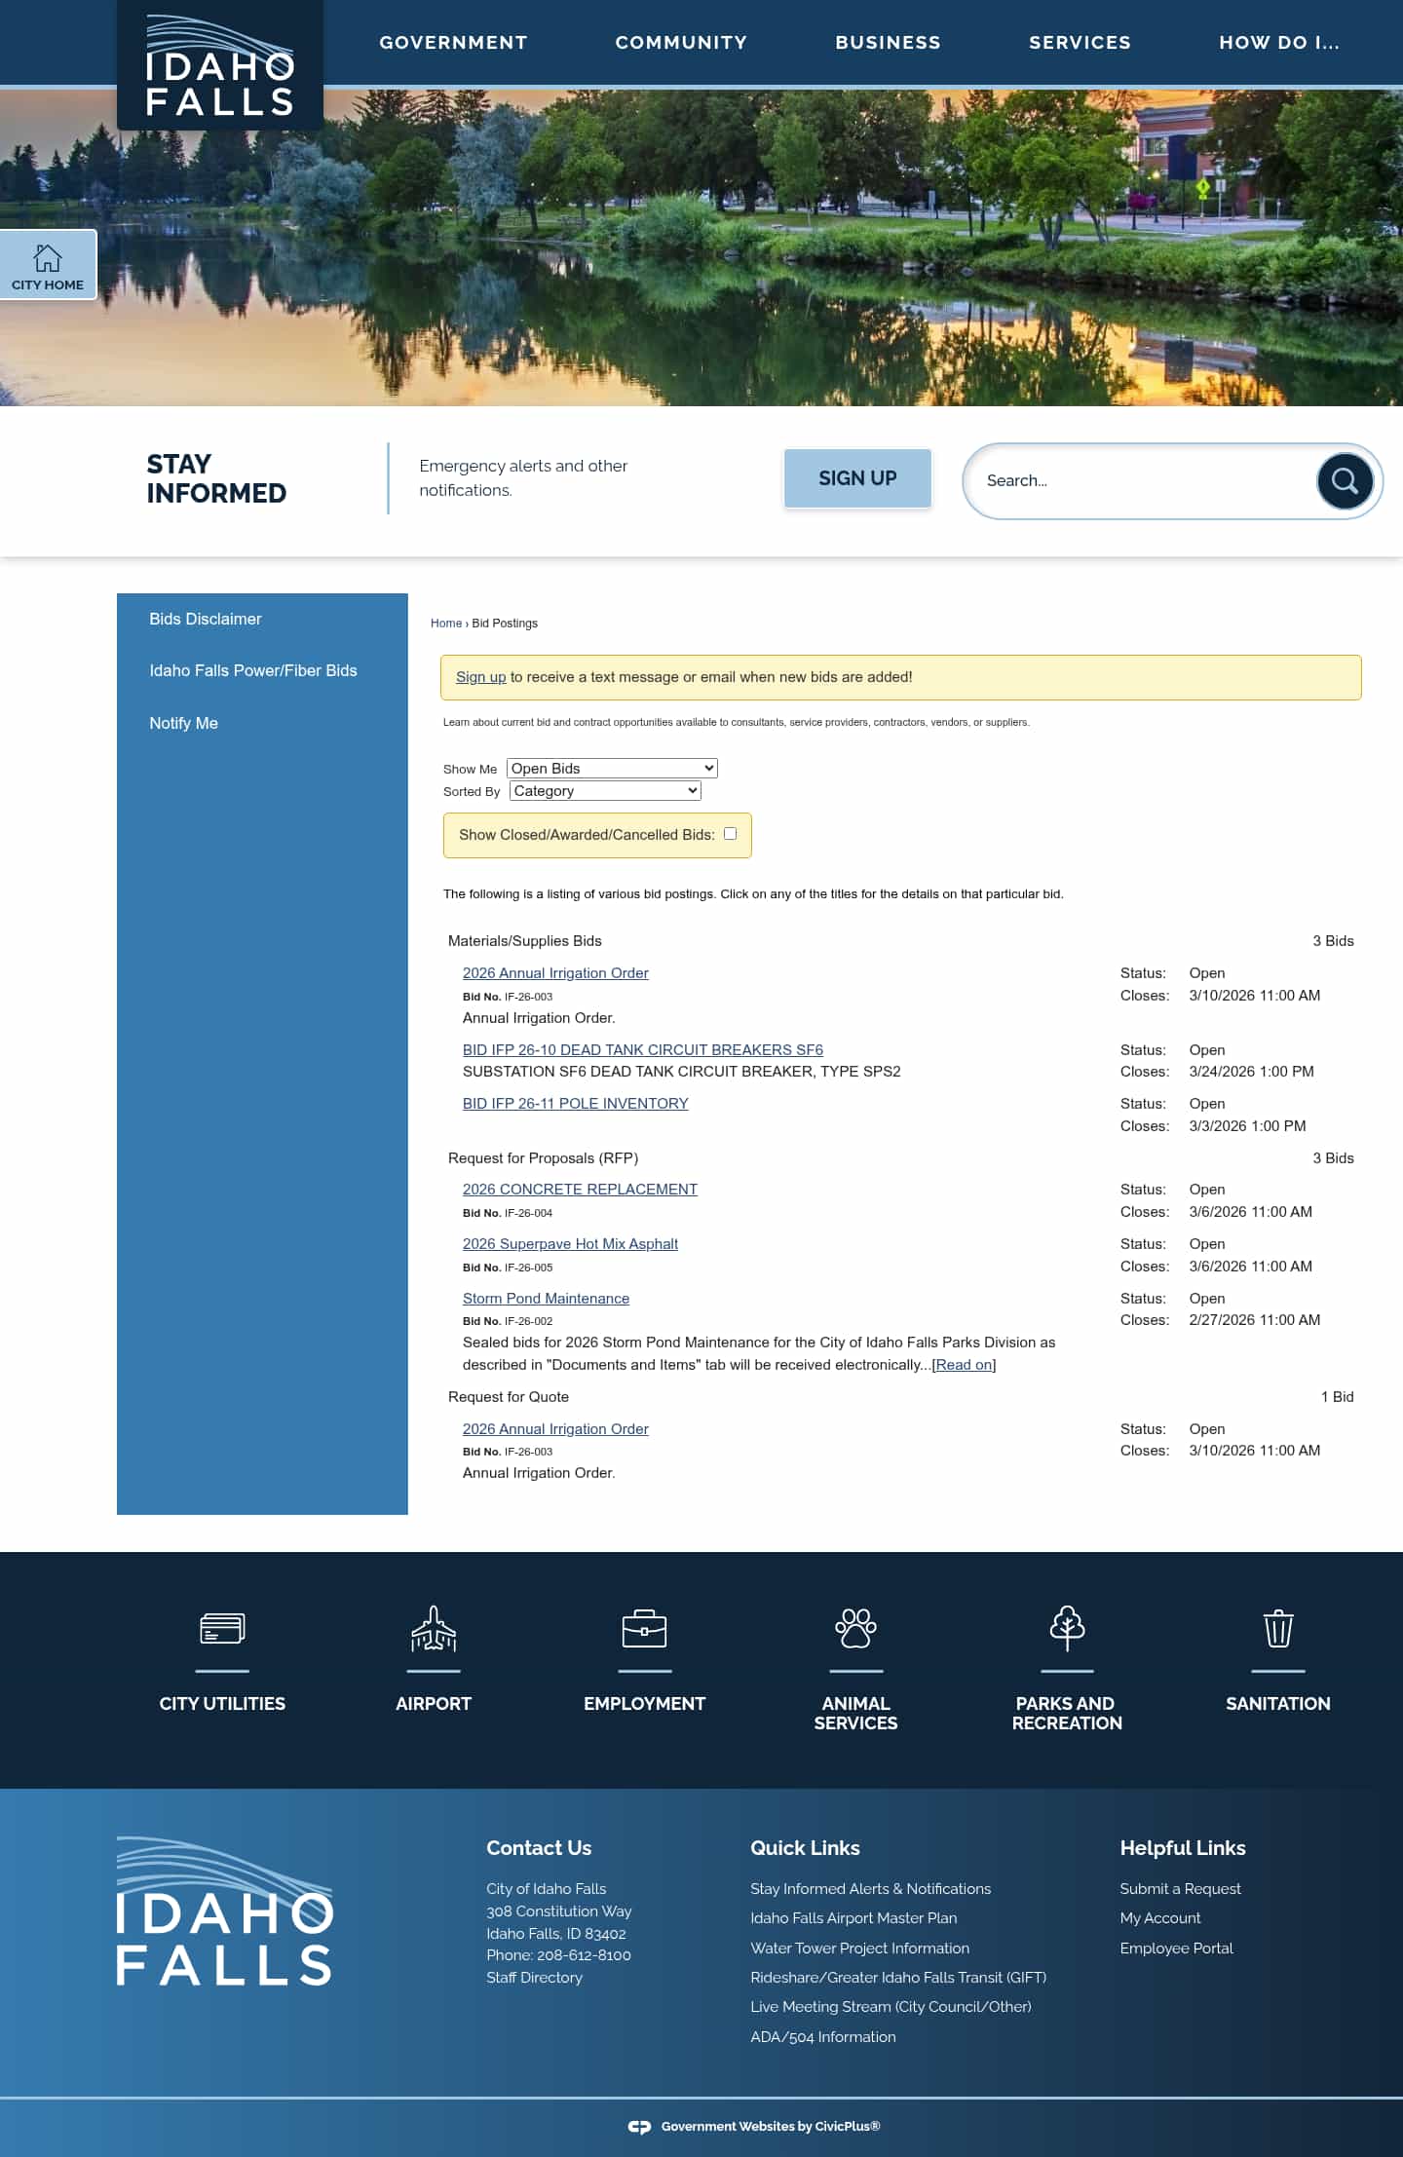Click Submit a Request link
This screenshot has height=2157, width=1403.
coord(1180,1889)
